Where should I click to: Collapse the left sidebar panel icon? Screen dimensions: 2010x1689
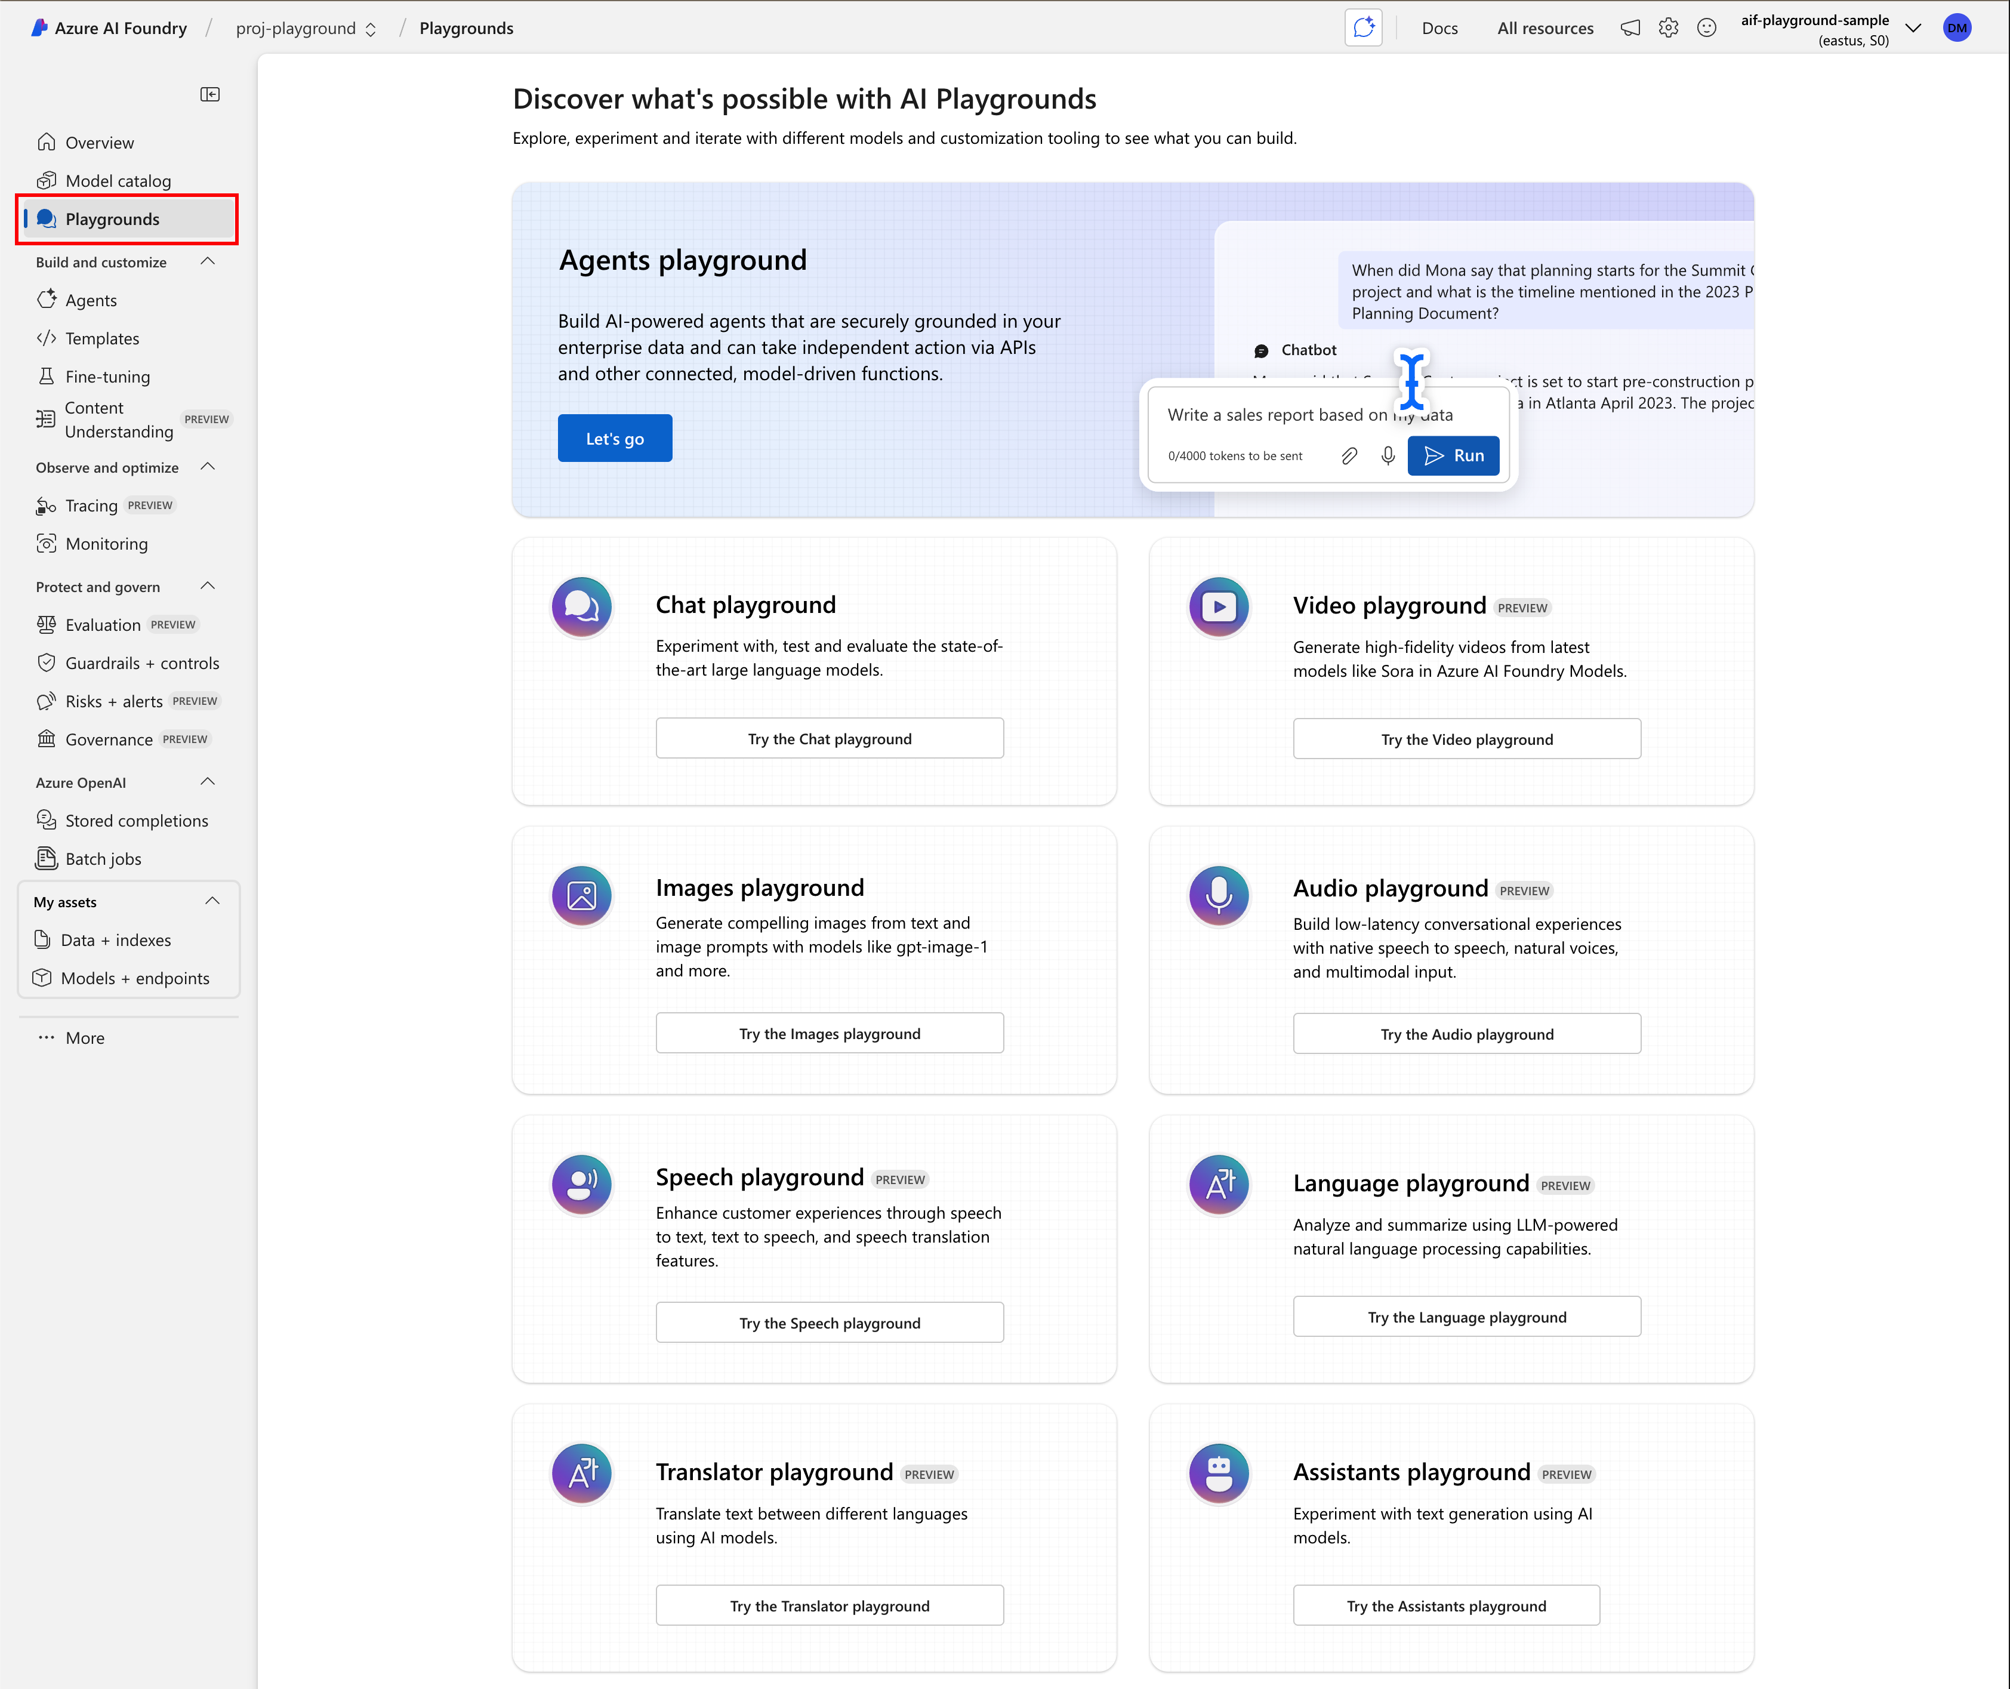[x=209, y=94]
